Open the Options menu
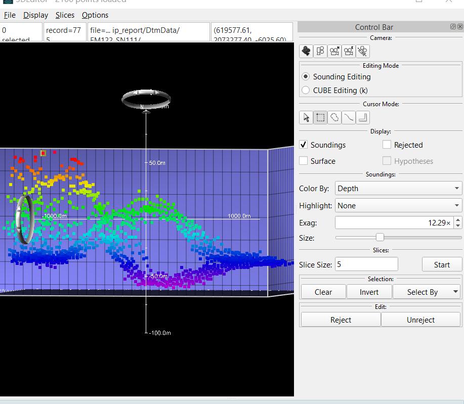 point(95,15)
